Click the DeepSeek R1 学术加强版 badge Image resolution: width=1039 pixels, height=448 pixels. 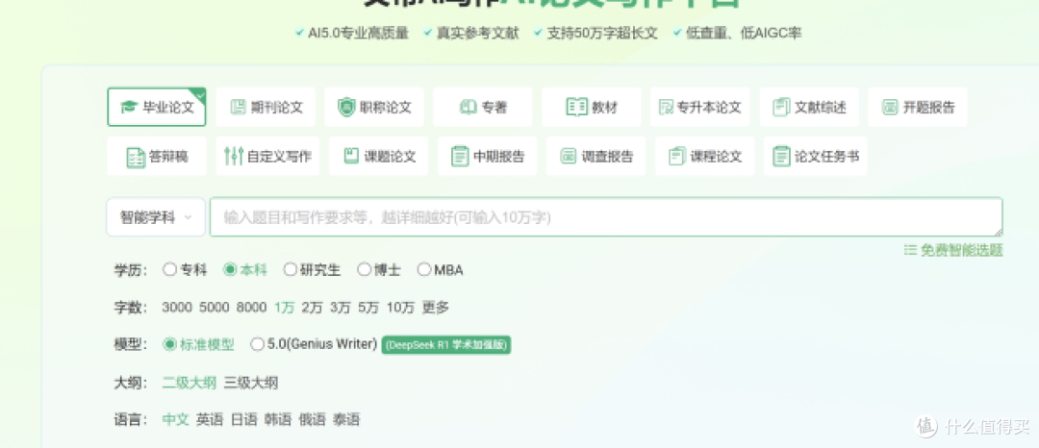(446, 345)
